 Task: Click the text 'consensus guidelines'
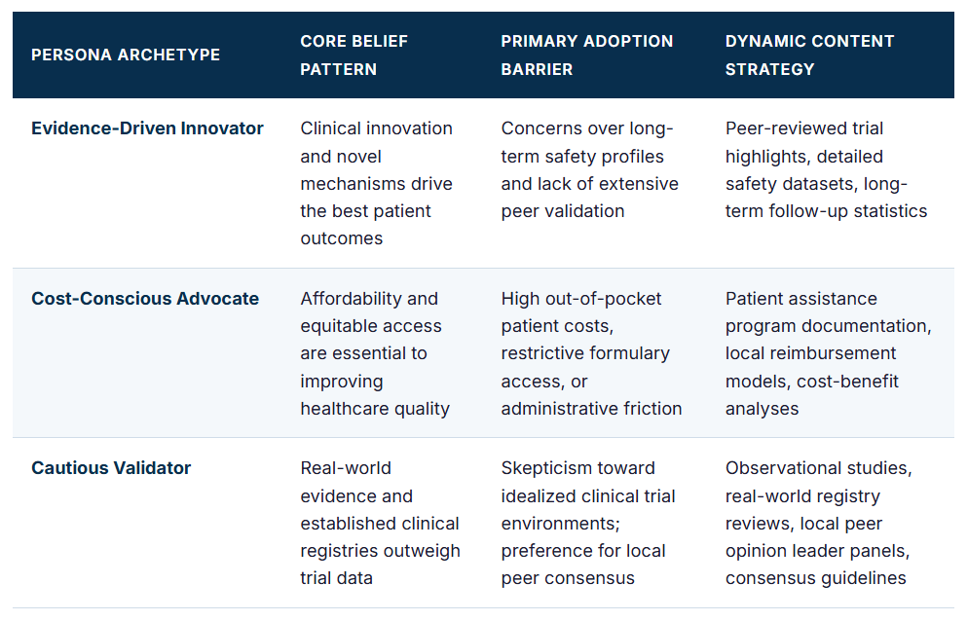tap(815, 578)
